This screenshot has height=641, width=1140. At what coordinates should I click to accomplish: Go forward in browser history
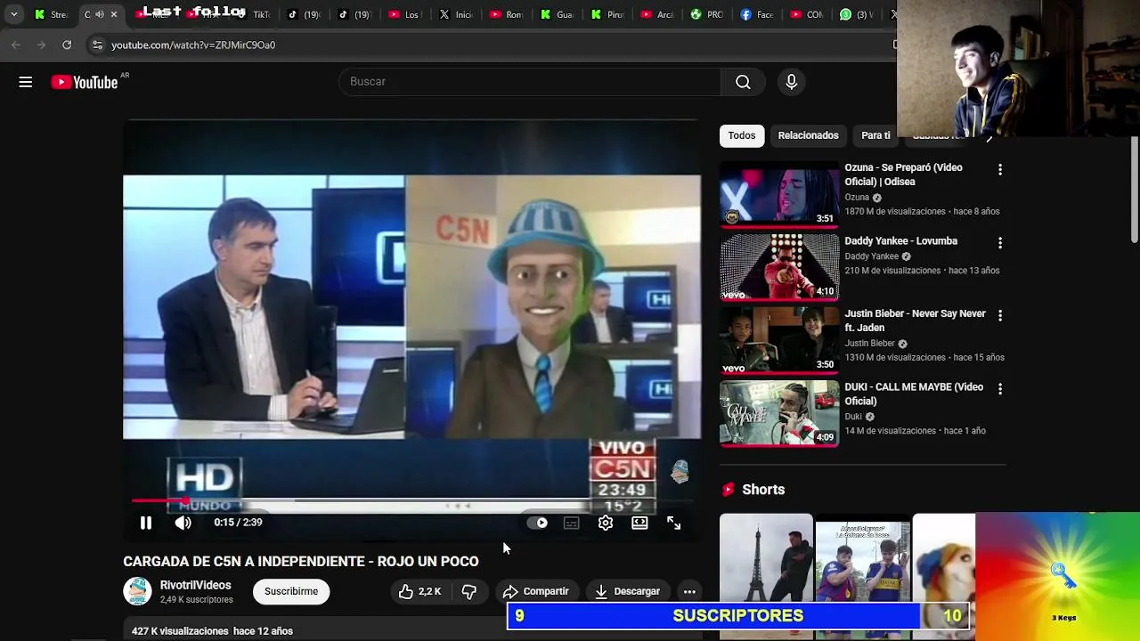pos(41,45)
